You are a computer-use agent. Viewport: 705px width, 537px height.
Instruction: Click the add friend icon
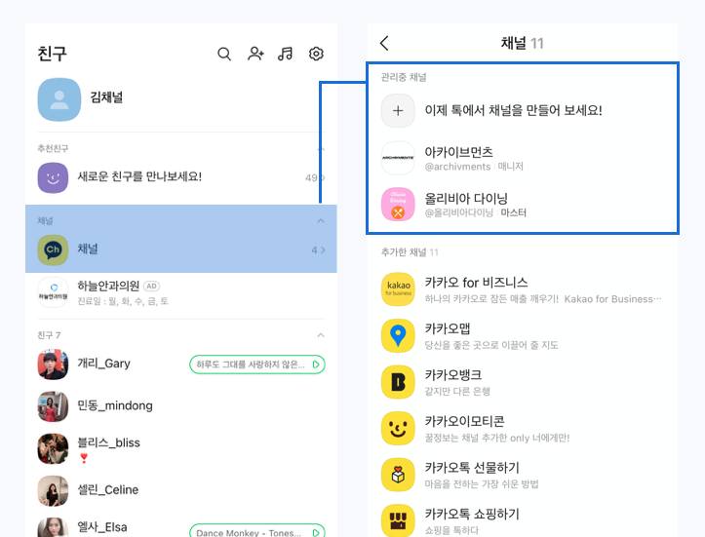(255, 55)
